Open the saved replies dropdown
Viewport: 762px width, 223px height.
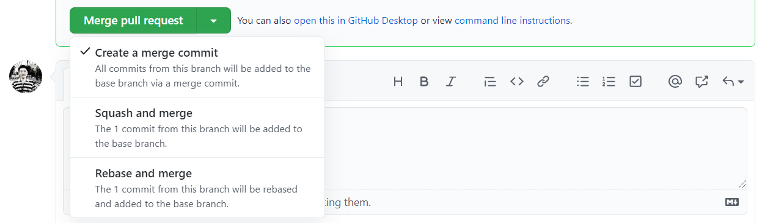(733, 82)
